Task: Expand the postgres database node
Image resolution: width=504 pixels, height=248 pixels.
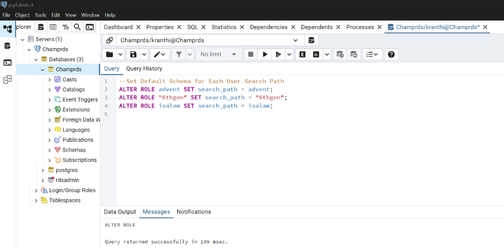Action: pyautogui.click(x=43, y=170)
